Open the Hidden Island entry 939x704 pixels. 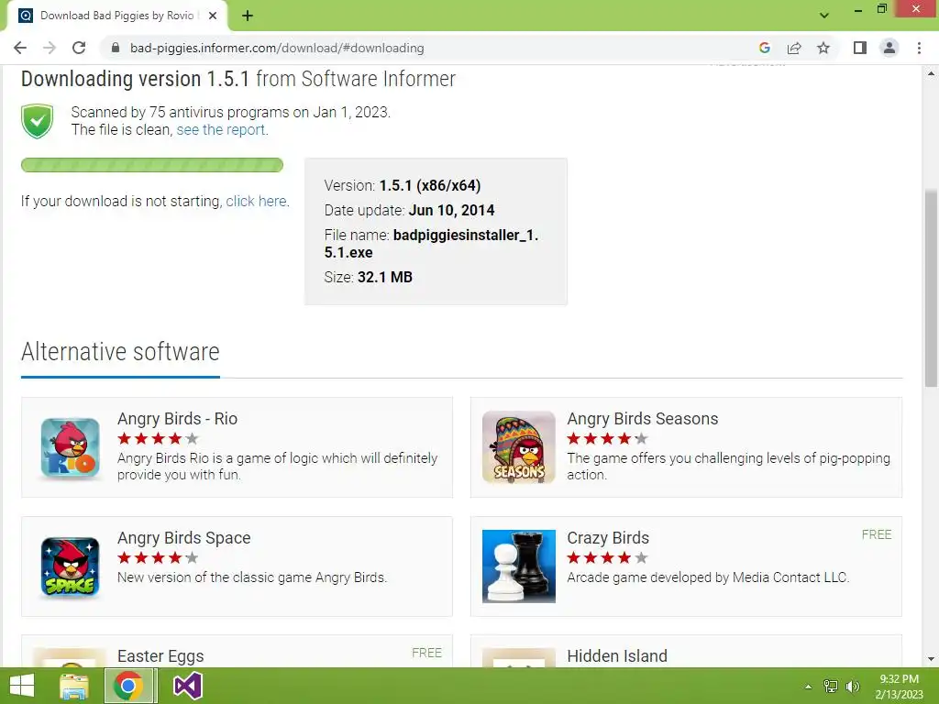(x=617, y=656)
